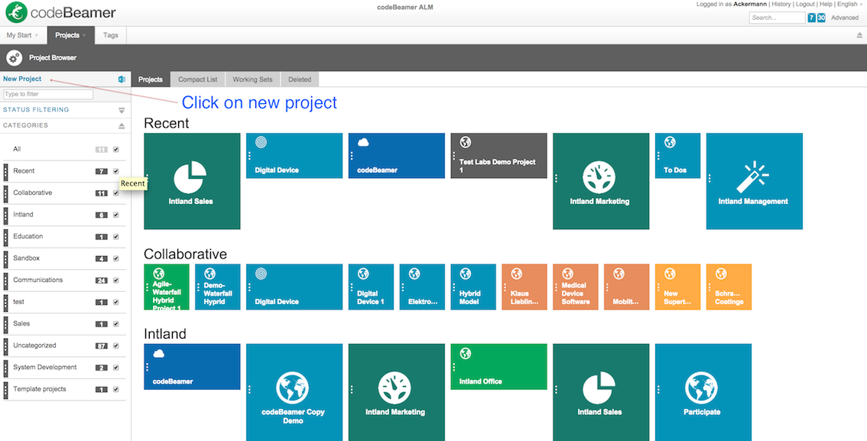Click the codeBeamer logo

click(x=61, y=12)
